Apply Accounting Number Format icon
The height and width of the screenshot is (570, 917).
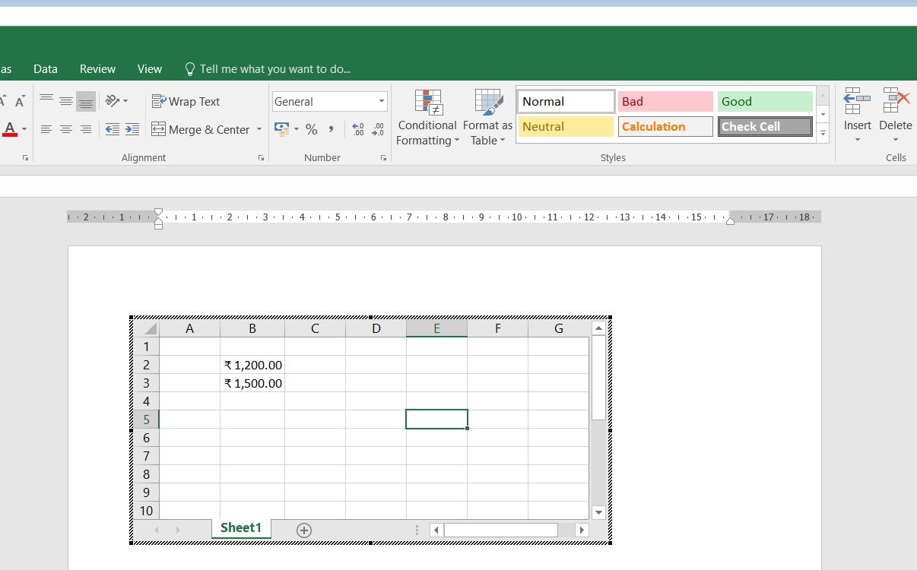click(281, 129)
